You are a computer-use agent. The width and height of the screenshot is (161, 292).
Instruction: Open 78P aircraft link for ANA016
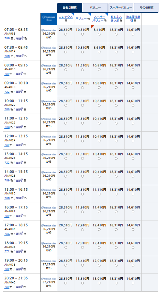(7, 74)
